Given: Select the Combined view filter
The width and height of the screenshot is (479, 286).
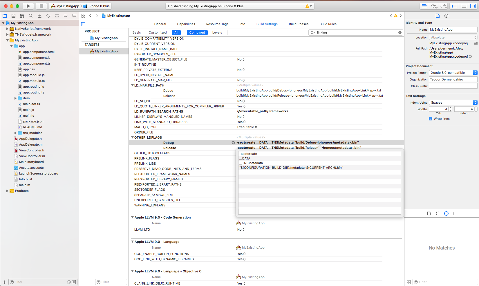Looking at the screenshot, I should [x=197, y=32].
